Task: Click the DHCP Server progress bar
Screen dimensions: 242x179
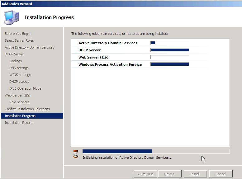Action: 170,50
